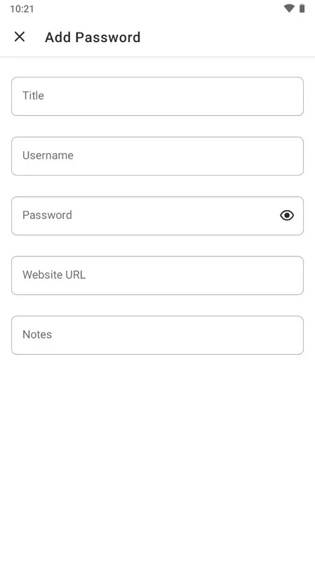Tap the blank app bar area beside the title
This screenshot has height=562, width=315.
click(225, 37)
